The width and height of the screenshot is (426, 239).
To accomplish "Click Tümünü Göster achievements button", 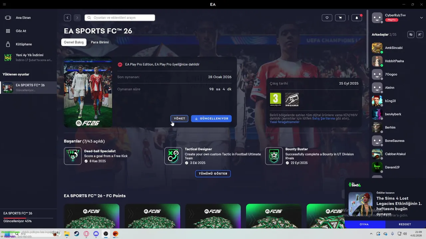I will [x=213, y=174].
